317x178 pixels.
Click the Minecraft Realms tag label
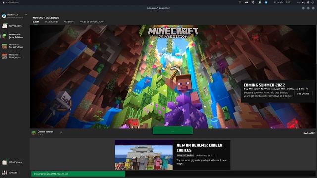coord(185,155)
